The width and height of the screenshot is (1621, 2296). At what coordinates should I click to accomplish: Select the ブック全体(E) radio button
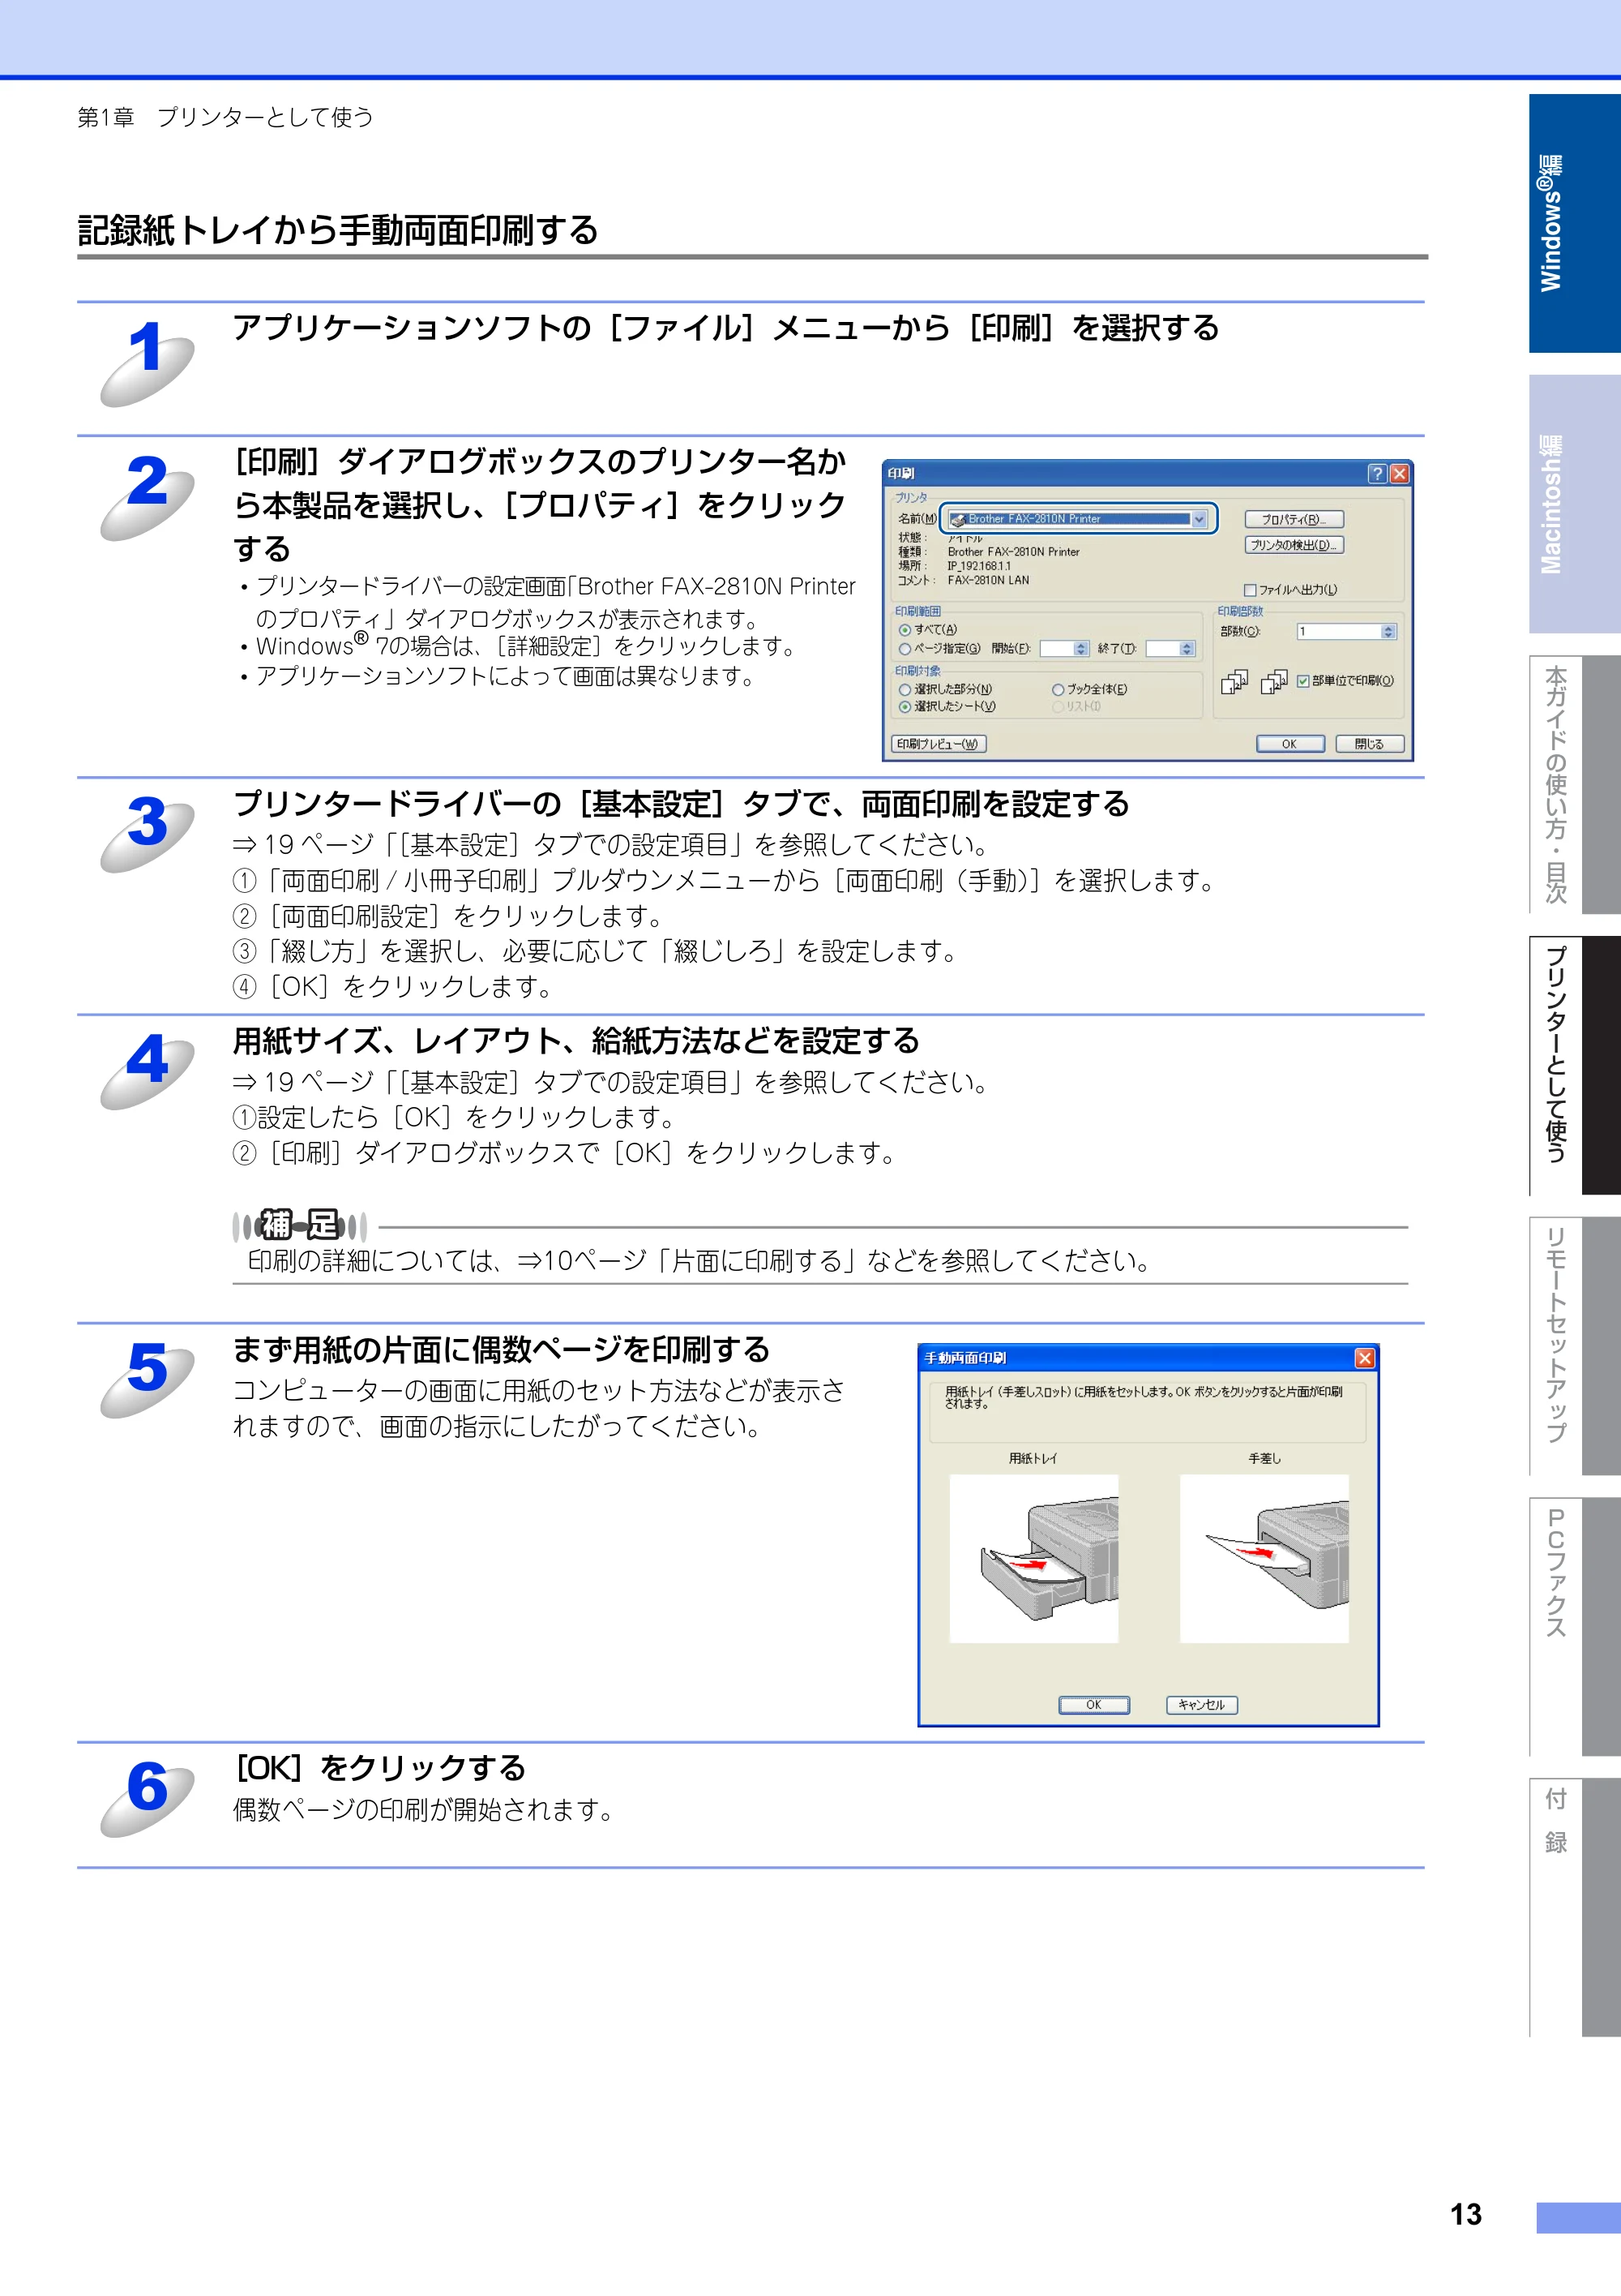click(x=1058, y=689)
